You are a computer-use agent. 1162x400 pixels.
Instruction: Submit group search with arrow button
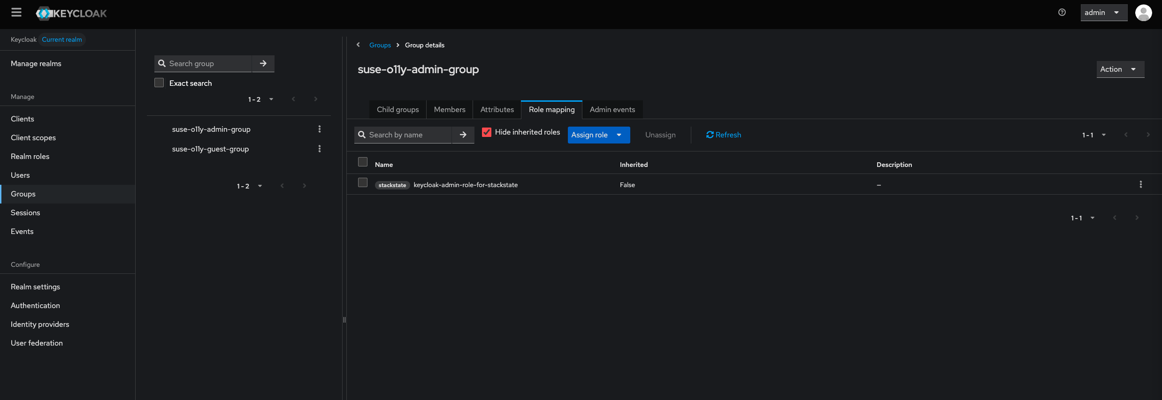(x=263, y=63)
